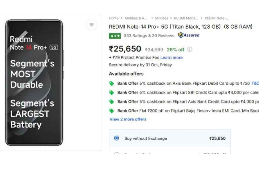Expand View 2 more offers
Viewport: 259px width, 191px height.
[x=128, y=119]
